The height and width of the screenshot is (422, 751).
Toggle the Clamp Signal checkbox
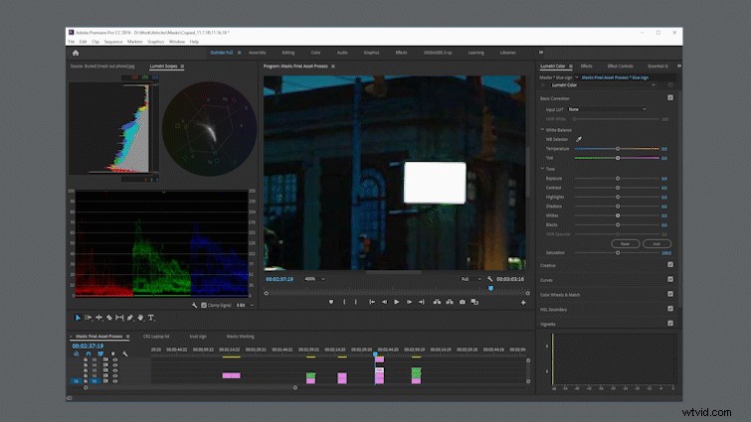[204, 305]
